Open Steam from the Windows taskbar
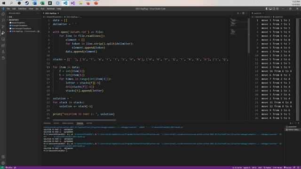 pos(27,3)
